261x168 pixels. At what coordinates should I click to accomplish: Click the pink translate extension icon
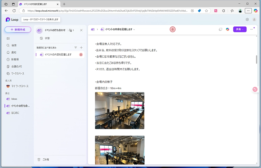[216, 11]
